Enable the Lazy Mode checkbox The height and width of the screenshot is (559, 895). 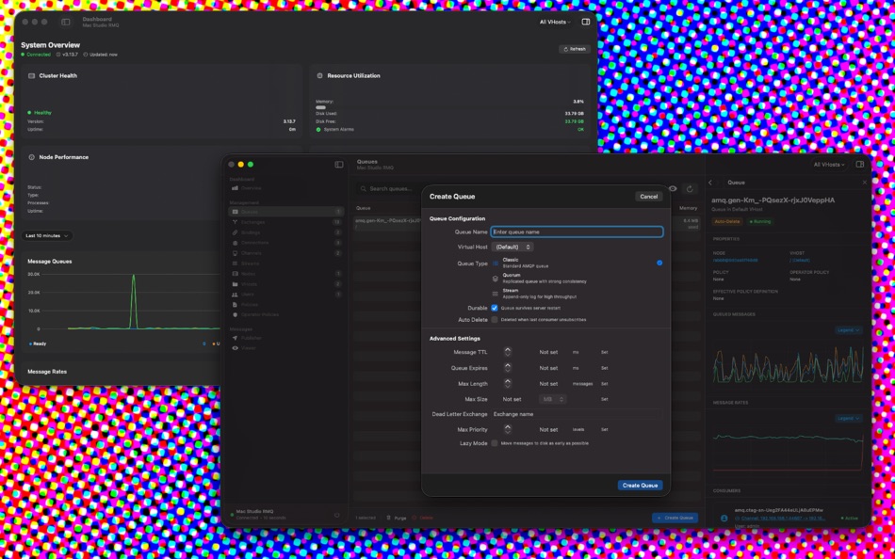(495, 443)
